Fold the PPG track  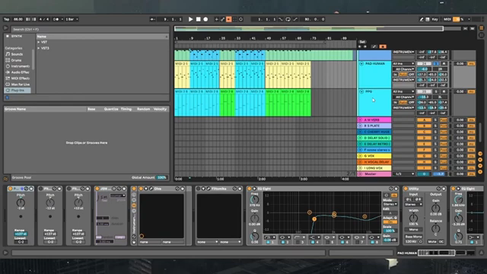coord(361,91)
